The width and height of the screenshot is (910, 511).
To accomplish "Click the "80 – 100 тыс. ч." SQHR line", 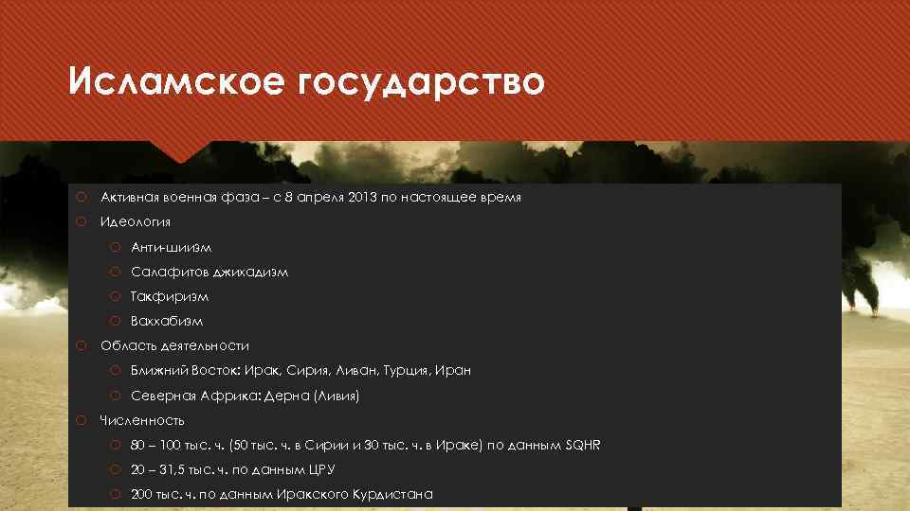I will (x=366, y=445).
